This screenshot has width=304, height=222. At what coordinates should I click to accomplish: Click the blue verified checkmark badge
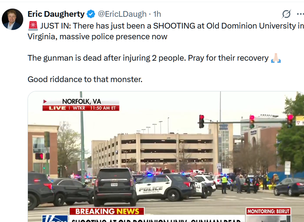coord(91,14)
